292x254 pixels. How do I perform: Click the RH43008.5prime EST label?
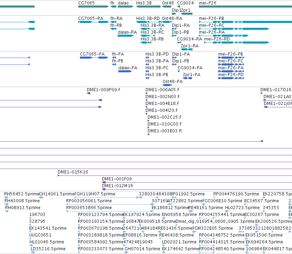click(x=22, y=201)
